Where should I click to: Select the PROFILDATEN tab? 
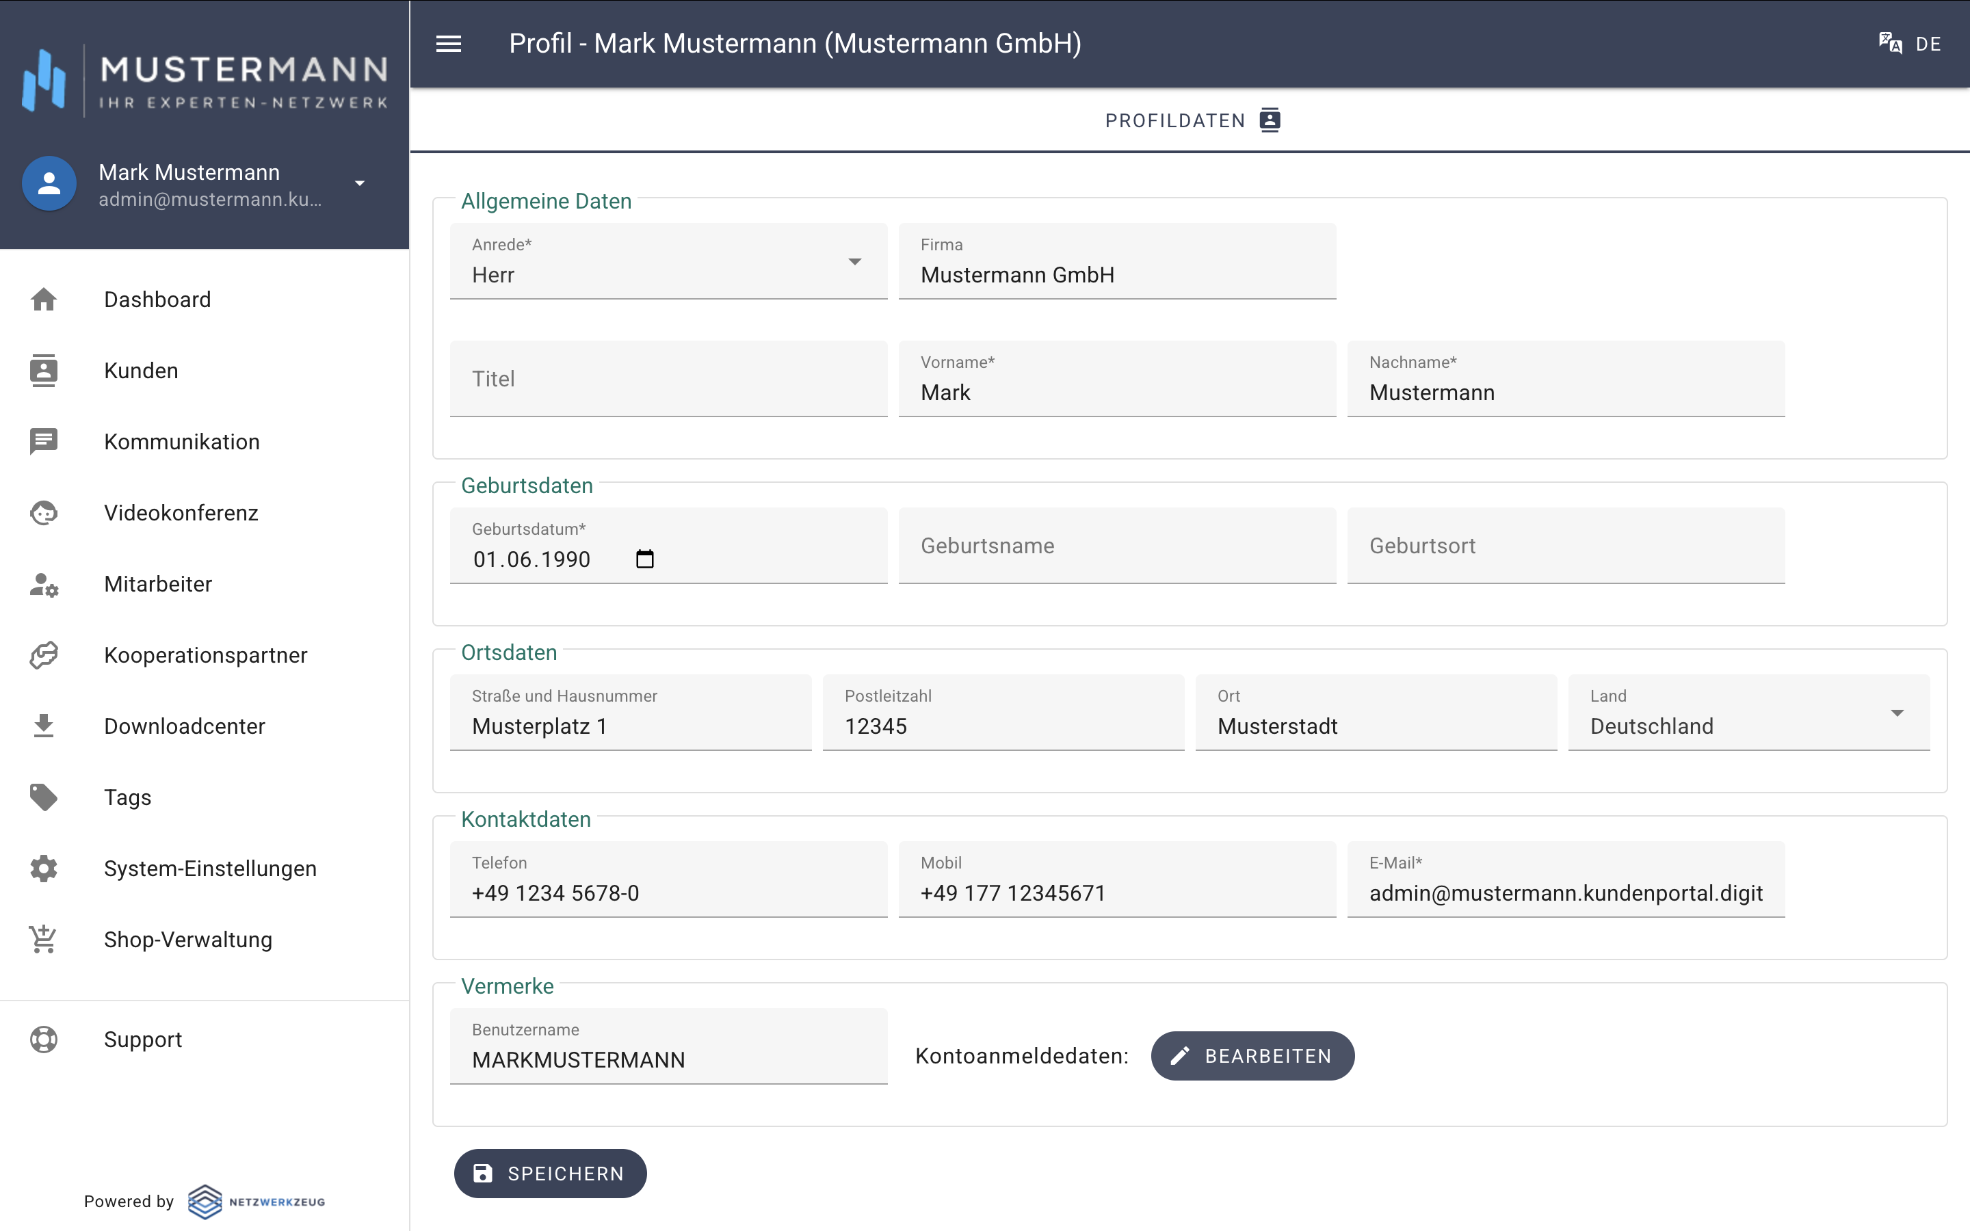click(1190, 120)
